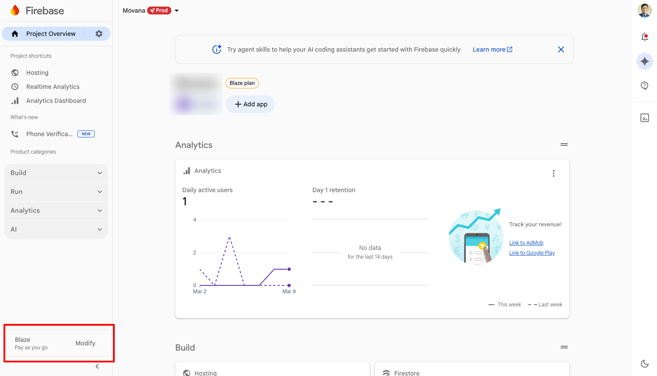Click the 'Last week' legend entry
Screen dimensions: 657x376
pos(545,305)
